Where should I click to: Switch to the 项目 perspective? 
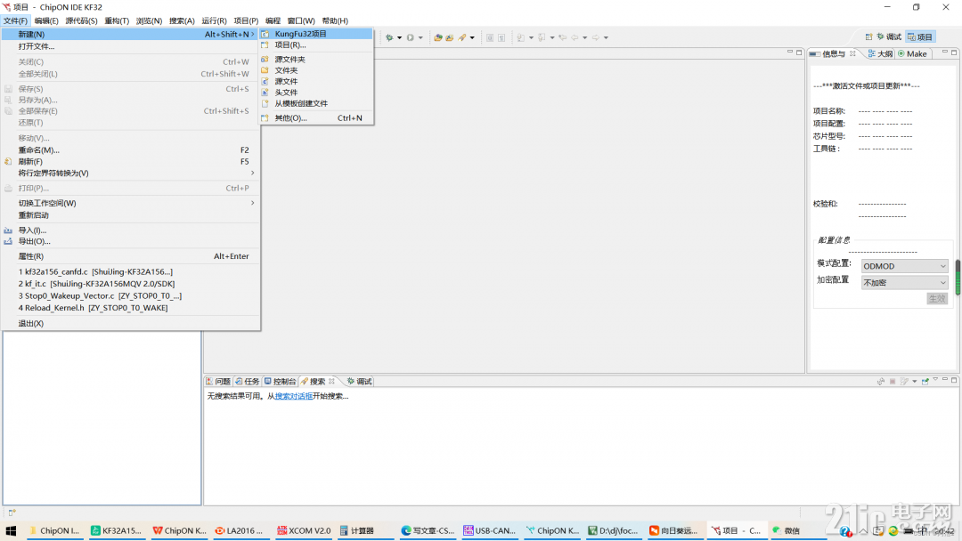[x=920, y=36]
